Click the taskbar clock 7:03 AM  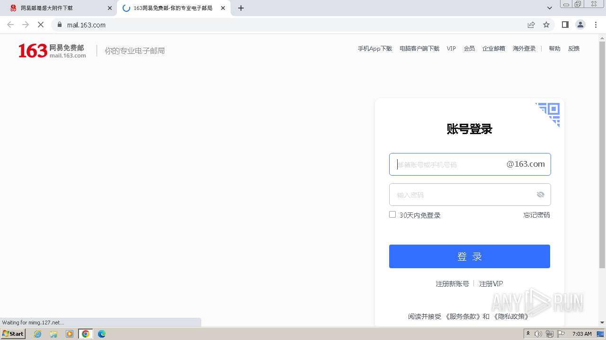[582, 334]
